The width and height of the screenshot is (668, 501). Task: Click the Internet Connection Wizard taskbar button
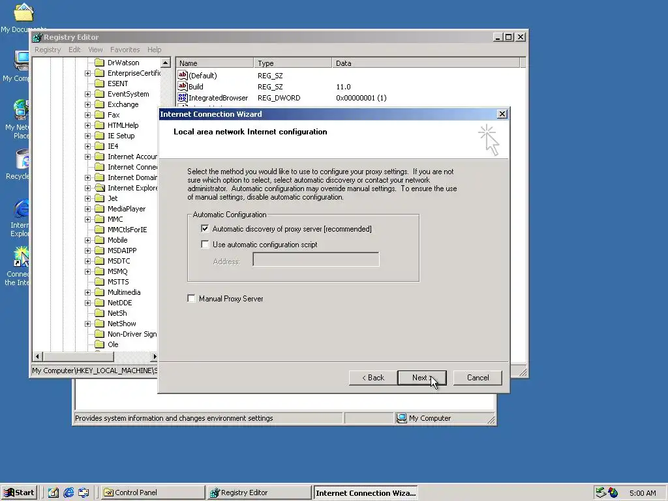click(x=365, y=493)
